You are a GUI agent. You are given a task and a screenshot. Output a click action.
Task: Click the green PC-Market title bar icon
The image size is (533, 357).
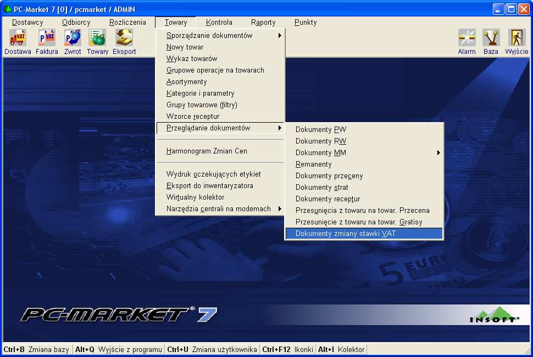pyautogui.click(x=8, y=9)
